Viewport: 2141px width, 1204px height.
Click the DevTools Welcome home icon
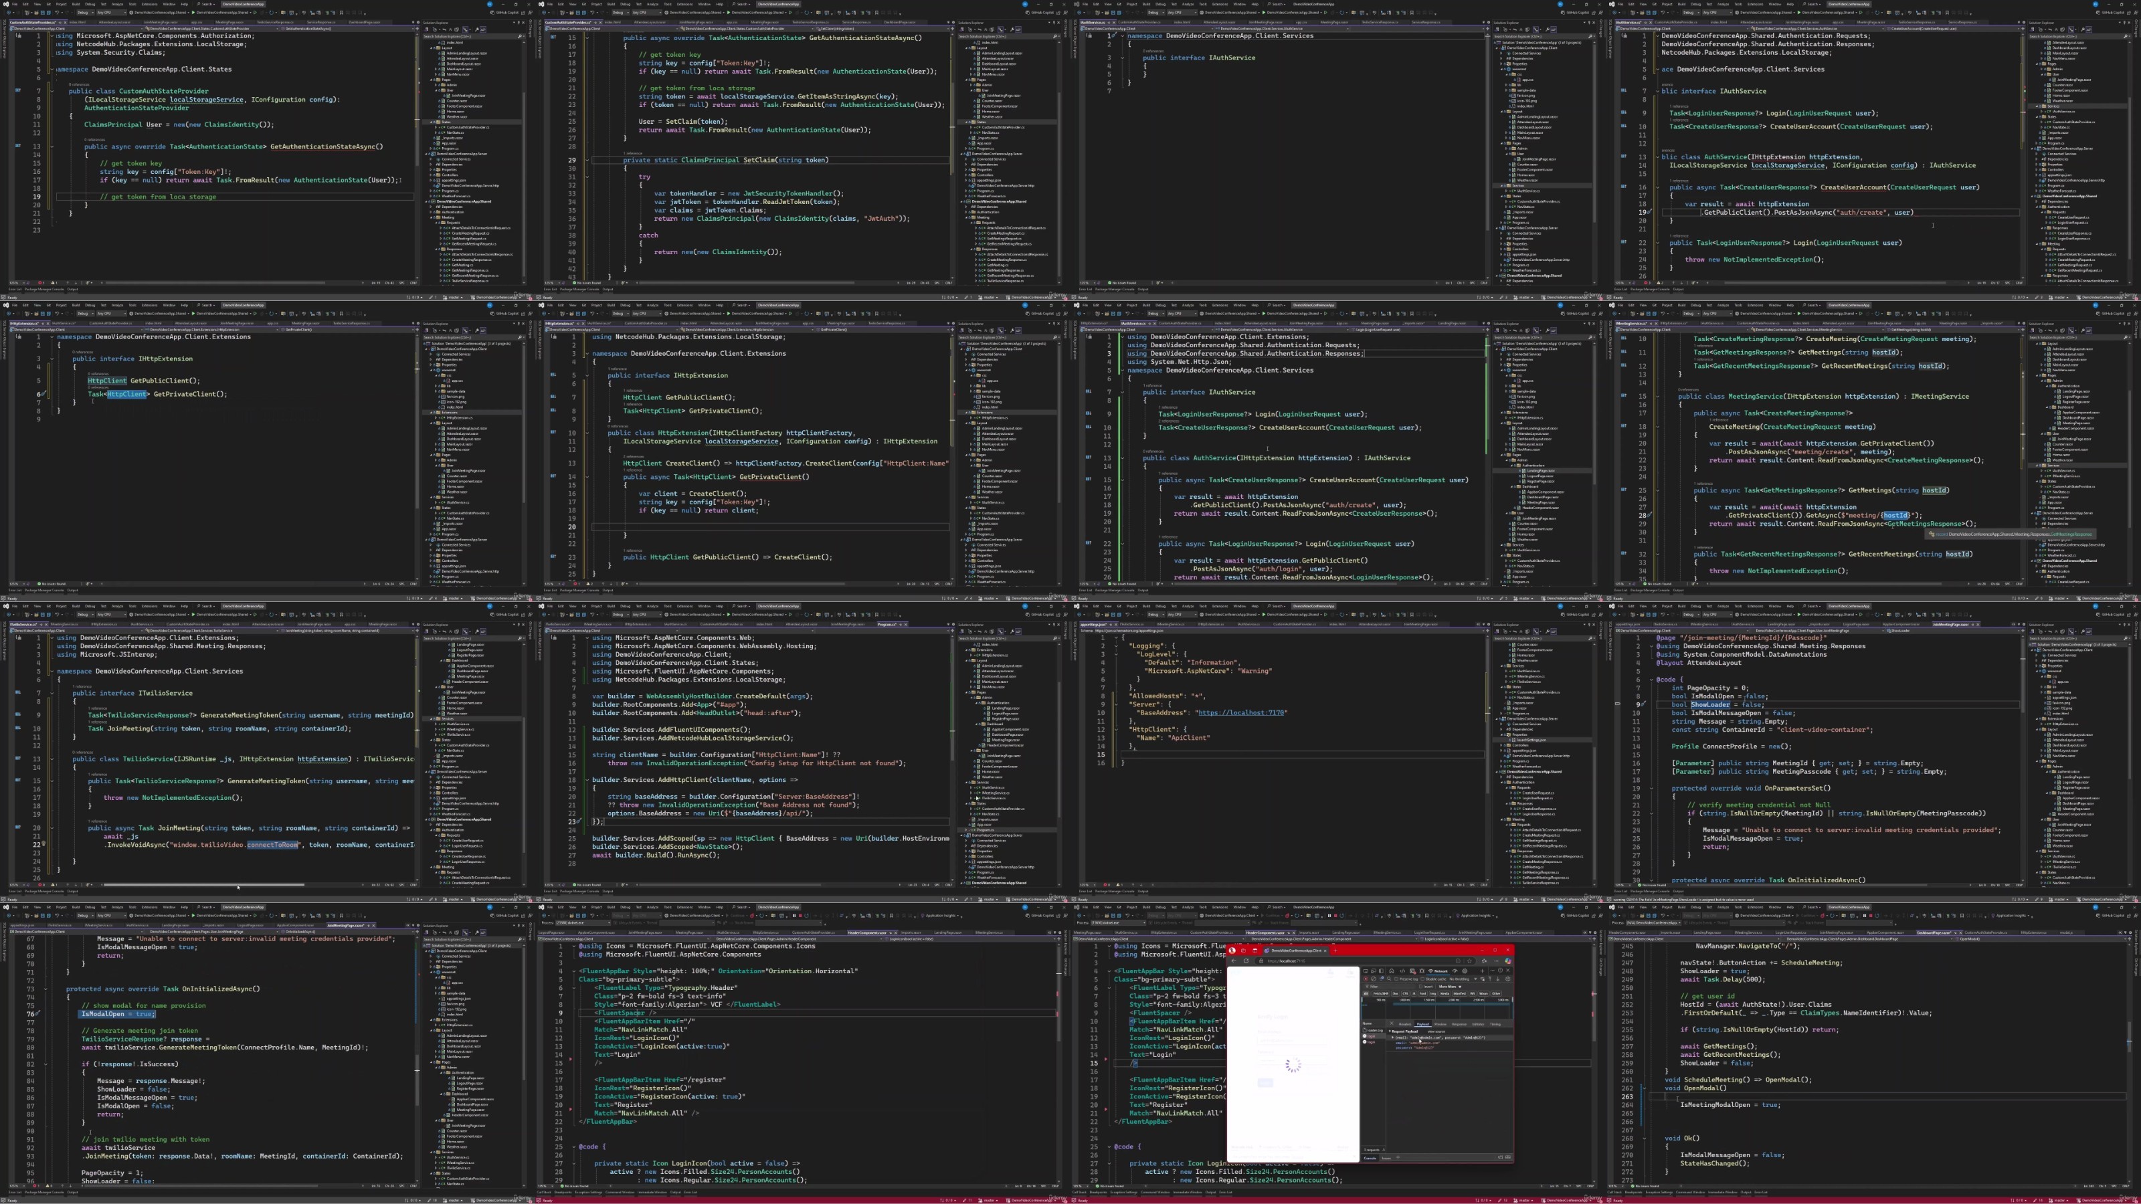(x=1392, y=971)
